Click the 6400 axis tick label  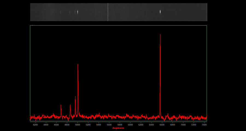pos(151,125)
